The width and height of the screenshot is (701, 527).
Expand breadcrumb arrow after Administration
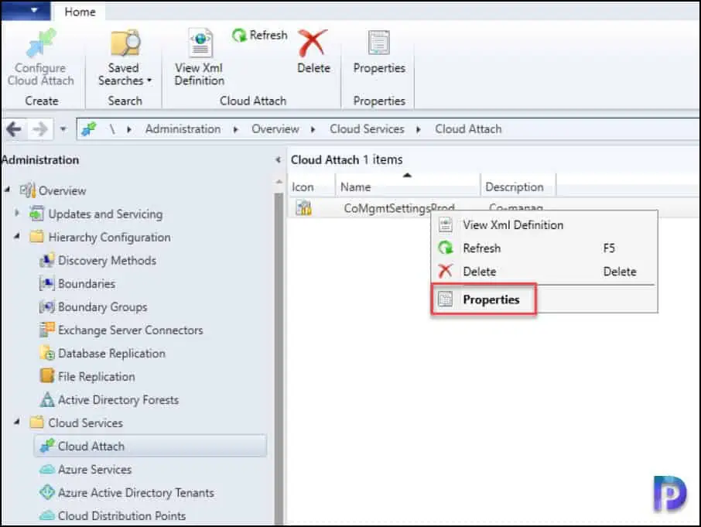pos(236,130)
